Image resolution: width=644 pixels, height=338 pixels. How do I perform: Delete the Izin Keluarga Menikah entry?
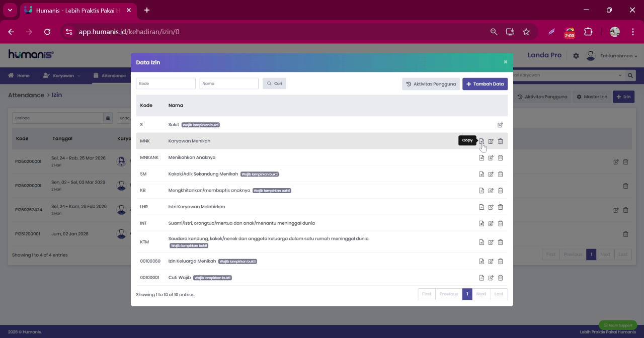pos(501,261)
